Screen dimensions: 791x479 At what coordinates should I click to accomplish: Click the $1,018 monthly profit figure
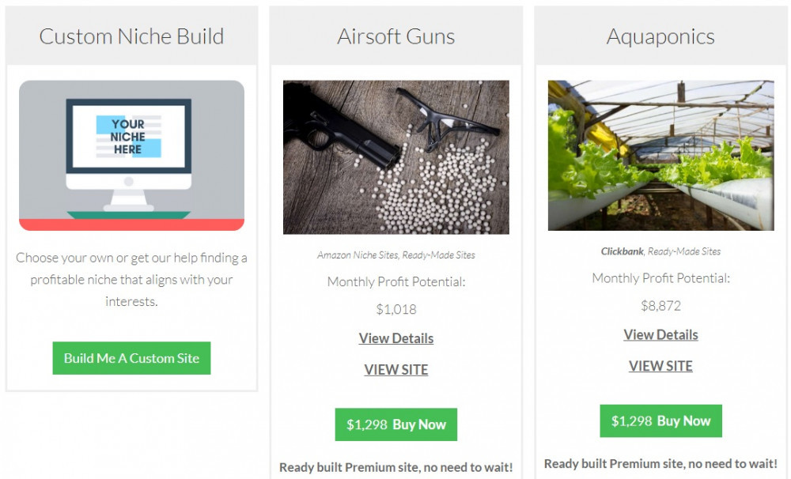396,309
